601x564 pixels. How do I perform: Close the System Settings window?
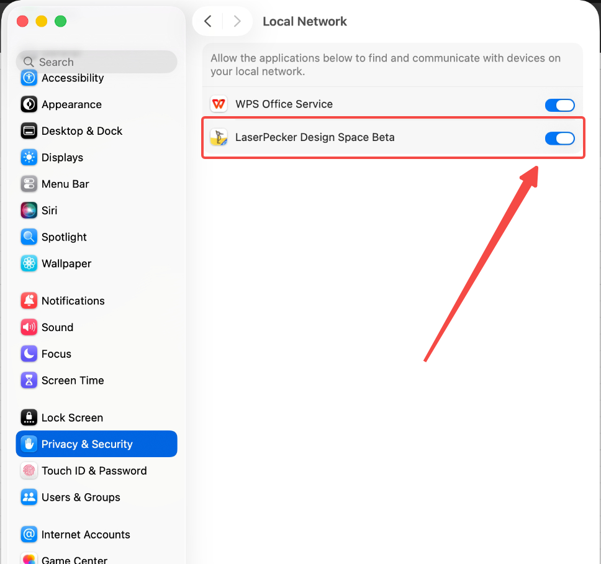point(22,21)
